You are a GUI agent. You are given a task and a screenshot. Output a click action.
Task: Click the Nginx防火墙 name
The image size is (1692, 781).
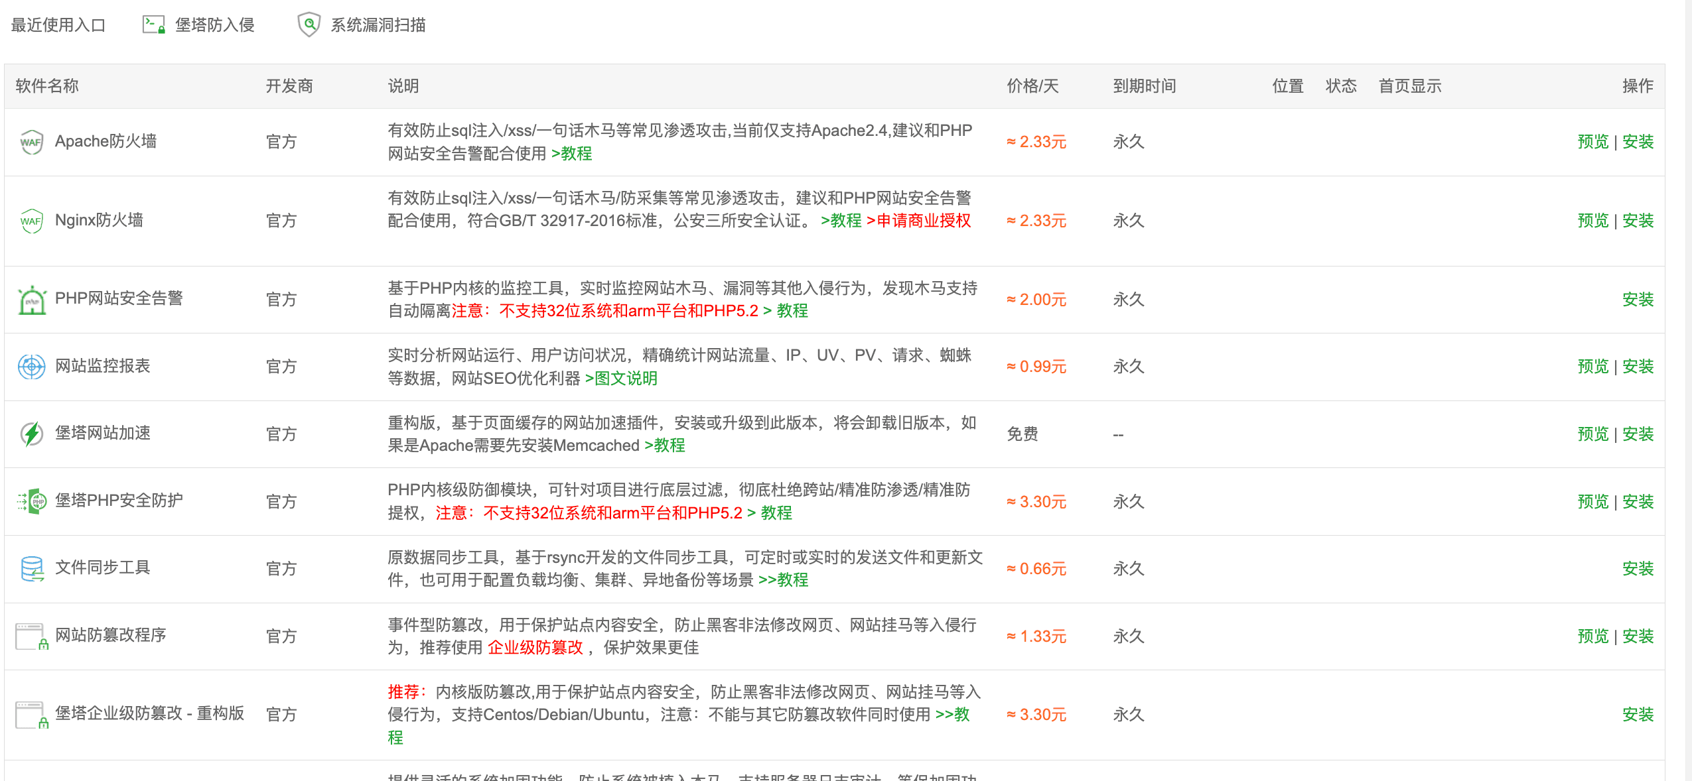point(99,220)
